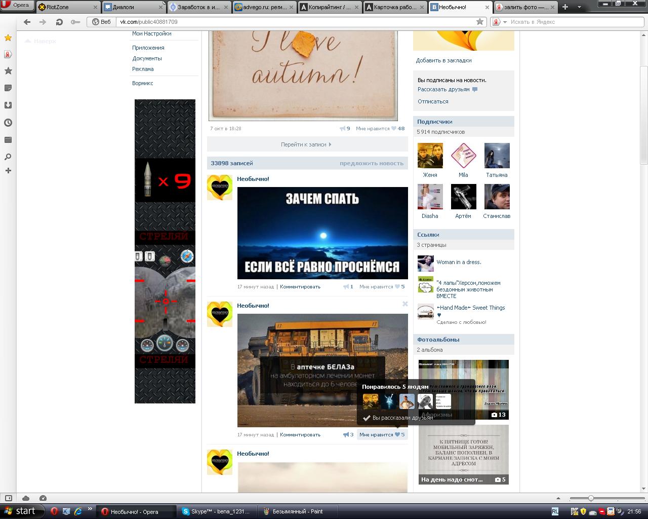Click 'предложить новость' link
The image size is (648, 519).
pyautogui.click(x=372, y=163)
